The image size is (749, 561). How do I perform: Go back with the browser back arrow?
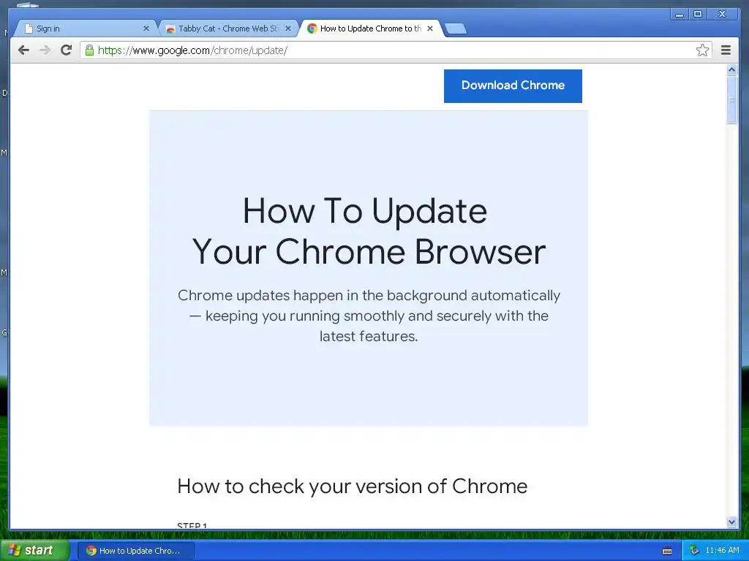point(23,50)
